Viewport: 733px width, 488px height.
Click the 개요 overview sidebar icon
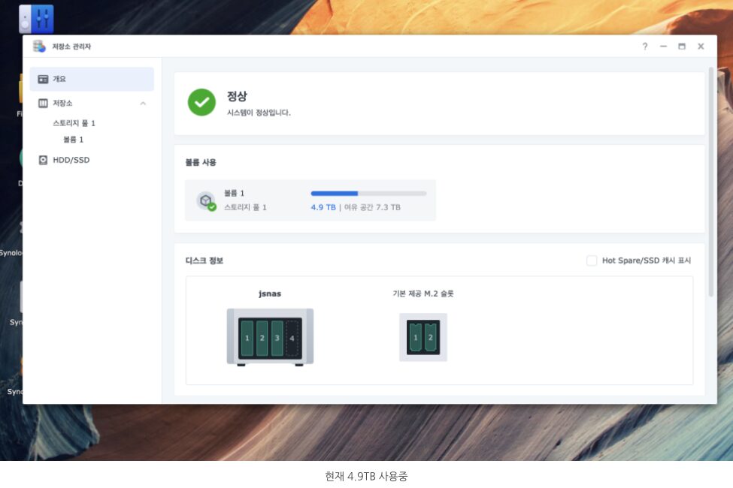[43, 79]
